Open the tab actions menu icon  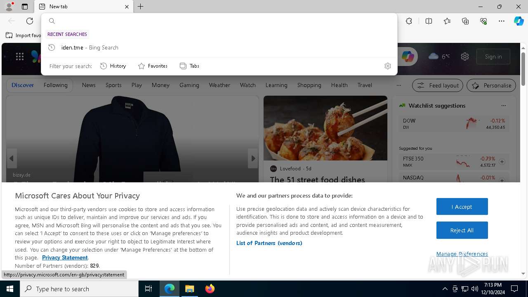point(25,7)
